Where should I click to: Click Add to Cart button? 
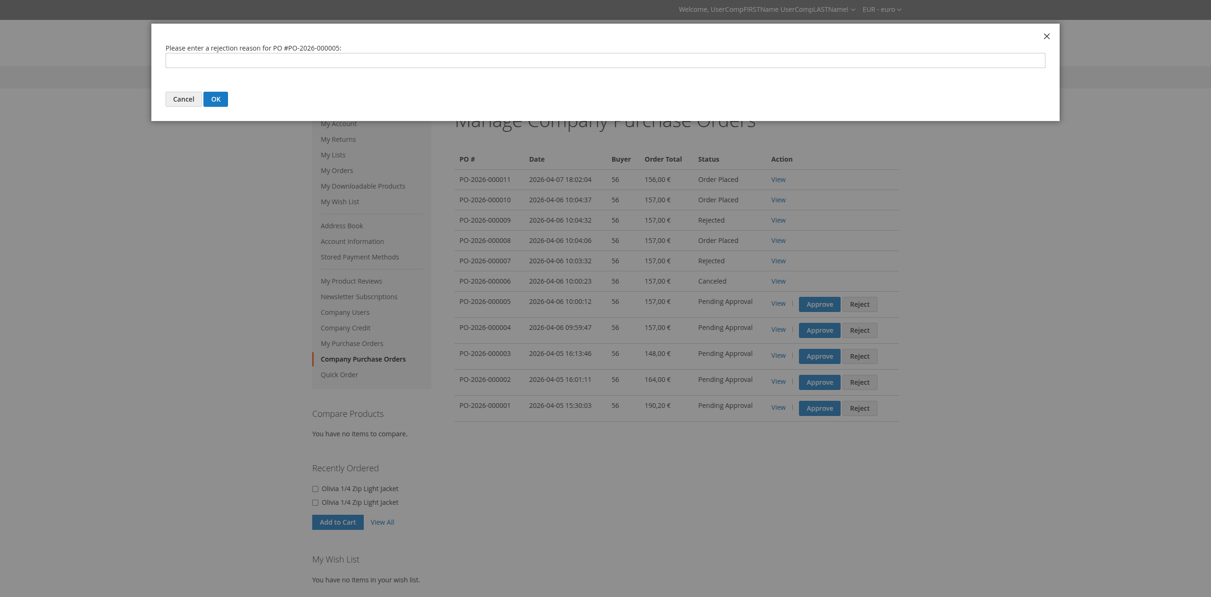(x=337, y=522)
